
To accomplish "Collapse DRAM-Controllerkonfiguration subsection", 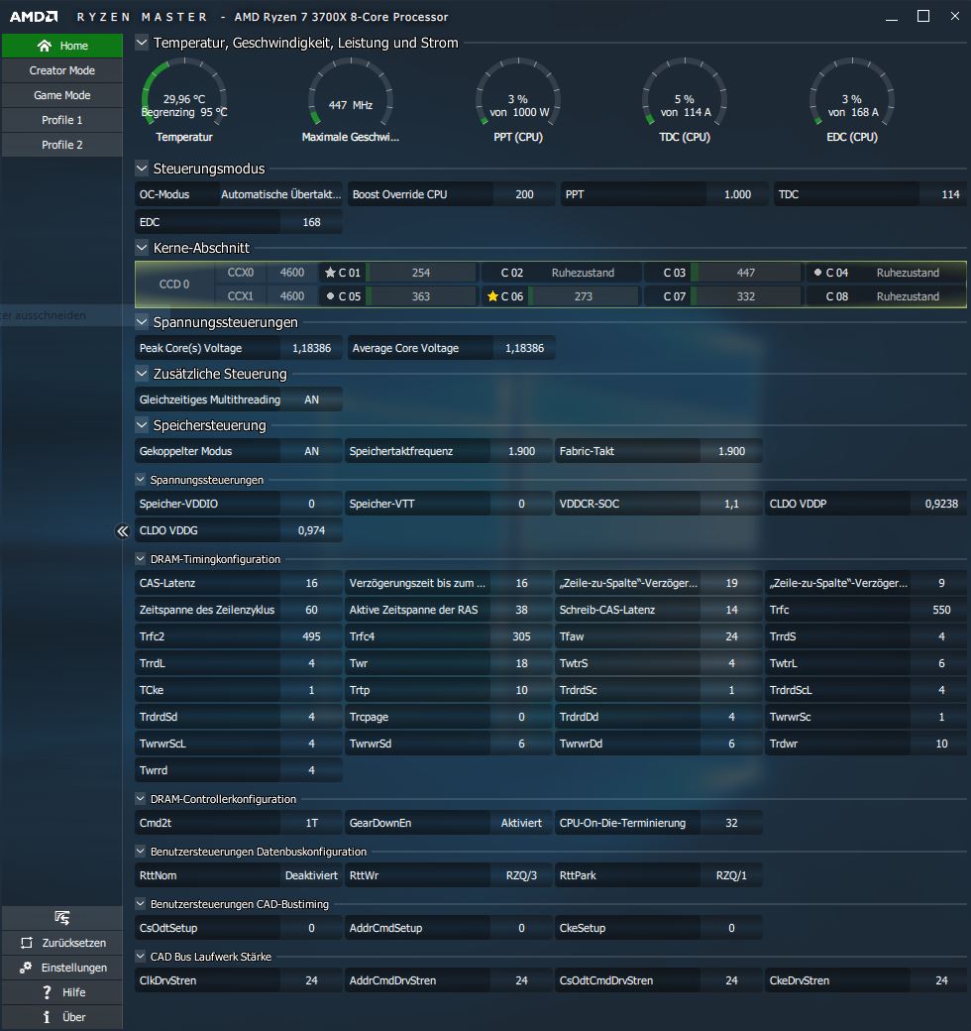I will coord(140,799).
